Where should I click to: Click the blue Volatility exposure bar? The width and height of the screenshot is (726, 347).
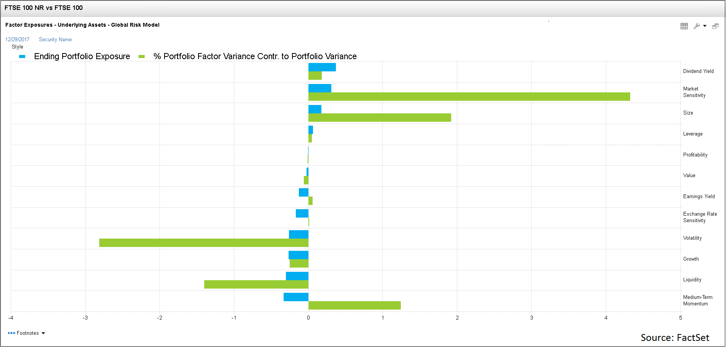tap(298, 234)
